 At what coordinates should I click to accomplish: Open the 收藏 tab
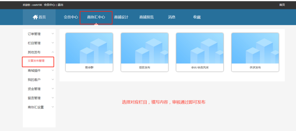[197, 17]
